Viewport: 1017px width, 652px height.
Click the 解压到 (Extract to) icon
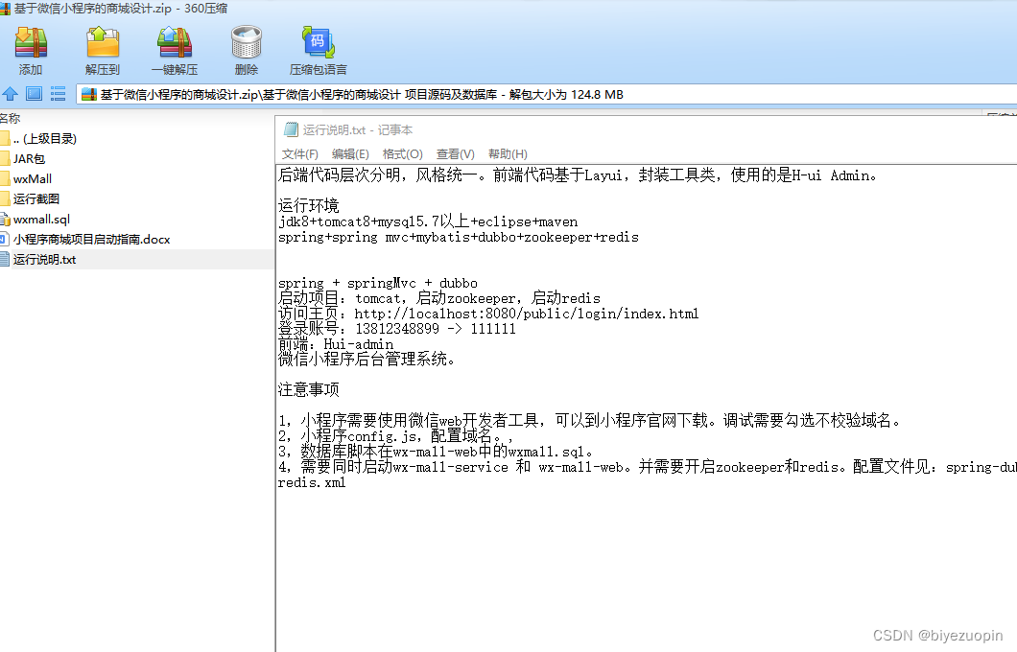tap(103, 43)
